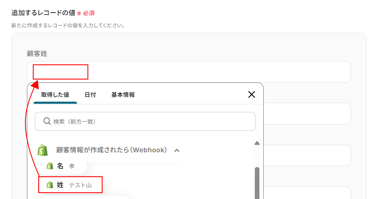Select the Shopify icon beside 名 孝
The height and width of the screenshot is (199, 378).
click(50, 166)
